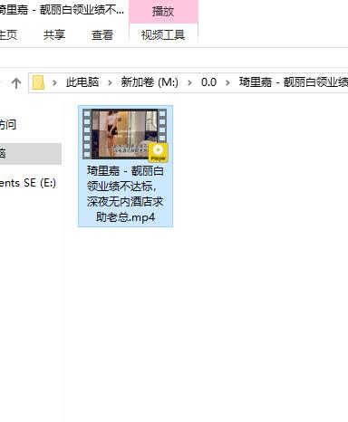Expand the chevron after 此电脑 in the path
The height and width of the screenshot is (422, 348).
(110, 82)
